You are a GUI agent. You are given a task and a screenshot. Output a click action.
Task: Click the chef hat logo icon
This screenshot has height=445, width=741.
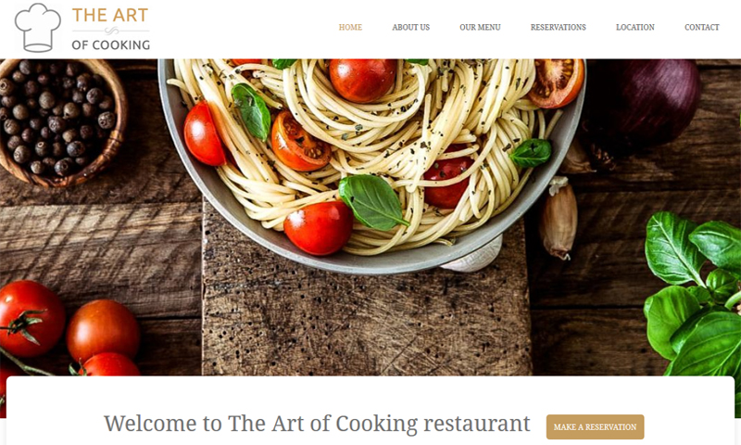click(38, 28)
